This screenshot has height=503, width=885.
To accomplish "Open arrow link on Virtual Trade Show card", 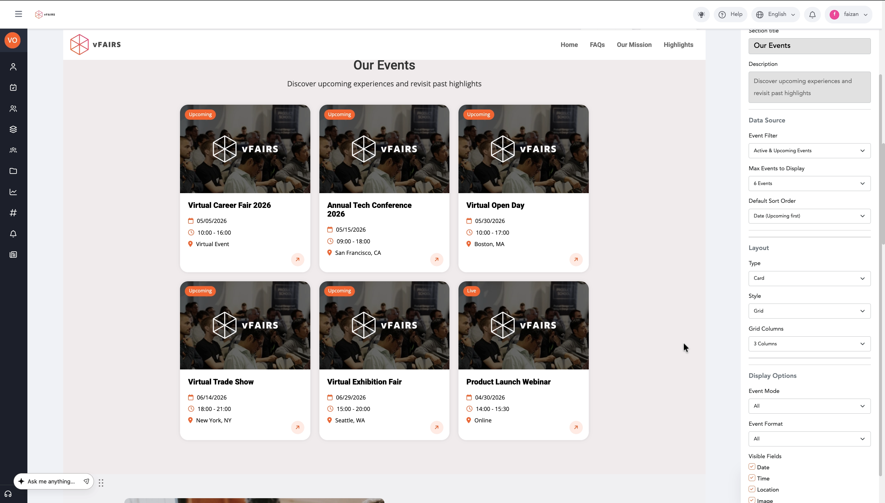I will [297, 427].
